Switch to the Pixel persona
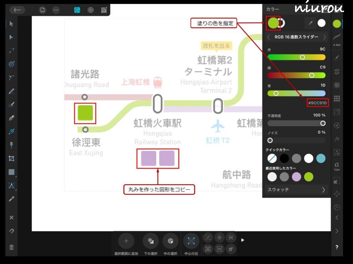The height and width of the screenshot is (264, 353). (91, 10)
